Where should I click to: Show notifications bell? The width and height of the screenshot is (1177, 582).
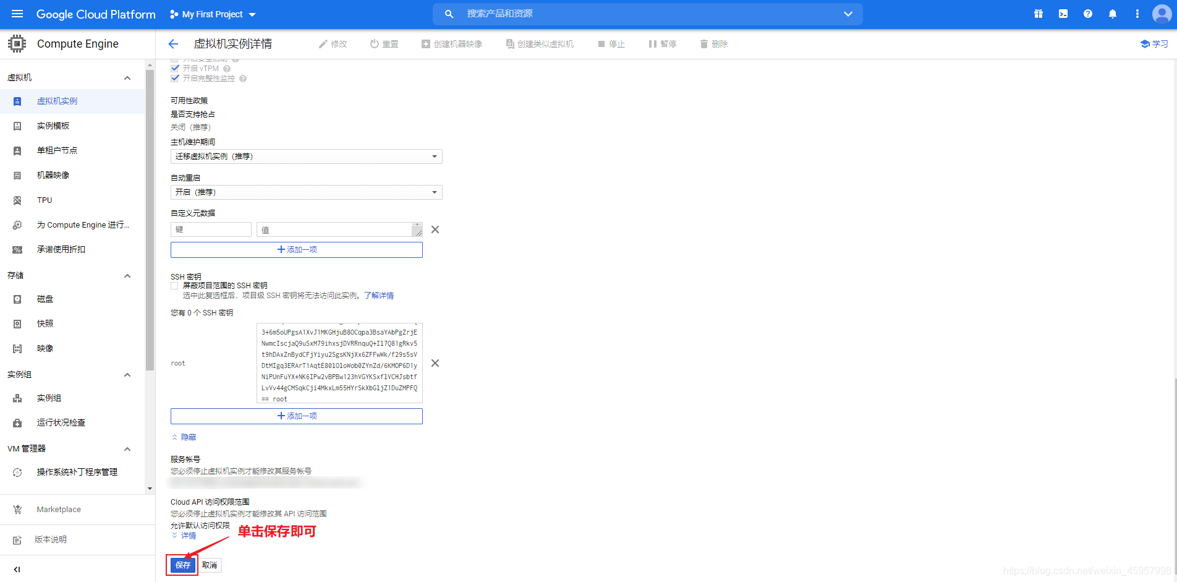(x=1113, y=14)
